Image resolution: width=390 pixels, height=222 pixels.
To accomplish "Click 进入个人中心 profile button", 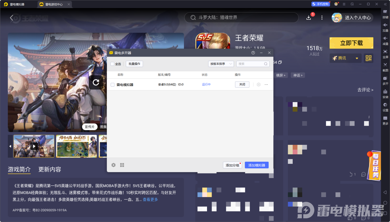I will point(352,18).
